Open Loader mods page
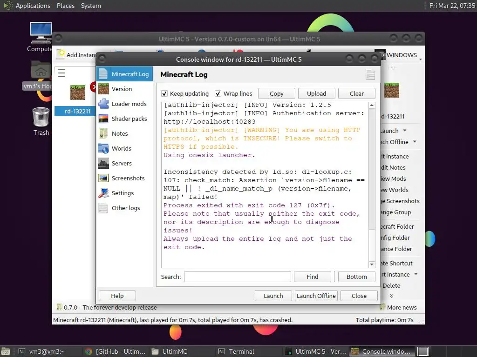The height and width of the screenshot is (357, 477). coord(129,104)
